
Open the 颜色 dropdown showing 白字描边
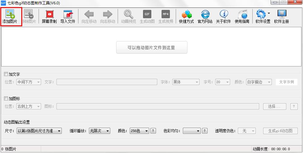(259, 82)
